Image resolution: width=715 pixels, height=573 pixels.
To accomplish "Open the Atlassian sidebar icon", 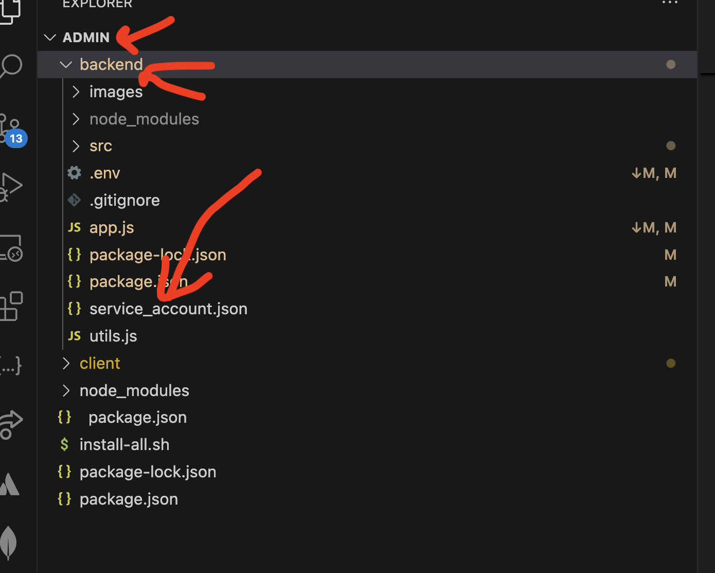I will pos(10,485).
